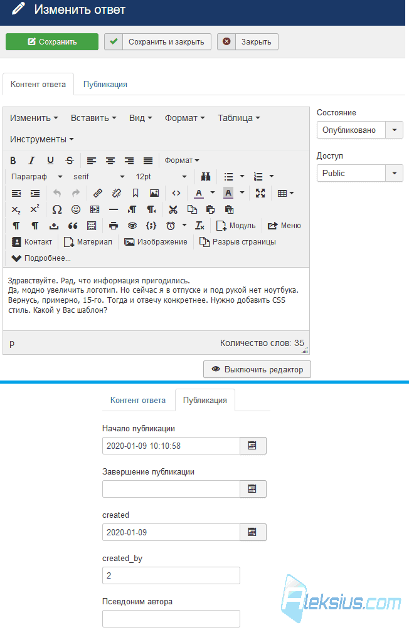Screen dimensions: 409x630
Task: Insert an emoticon smiley icon
Action: 76,209
